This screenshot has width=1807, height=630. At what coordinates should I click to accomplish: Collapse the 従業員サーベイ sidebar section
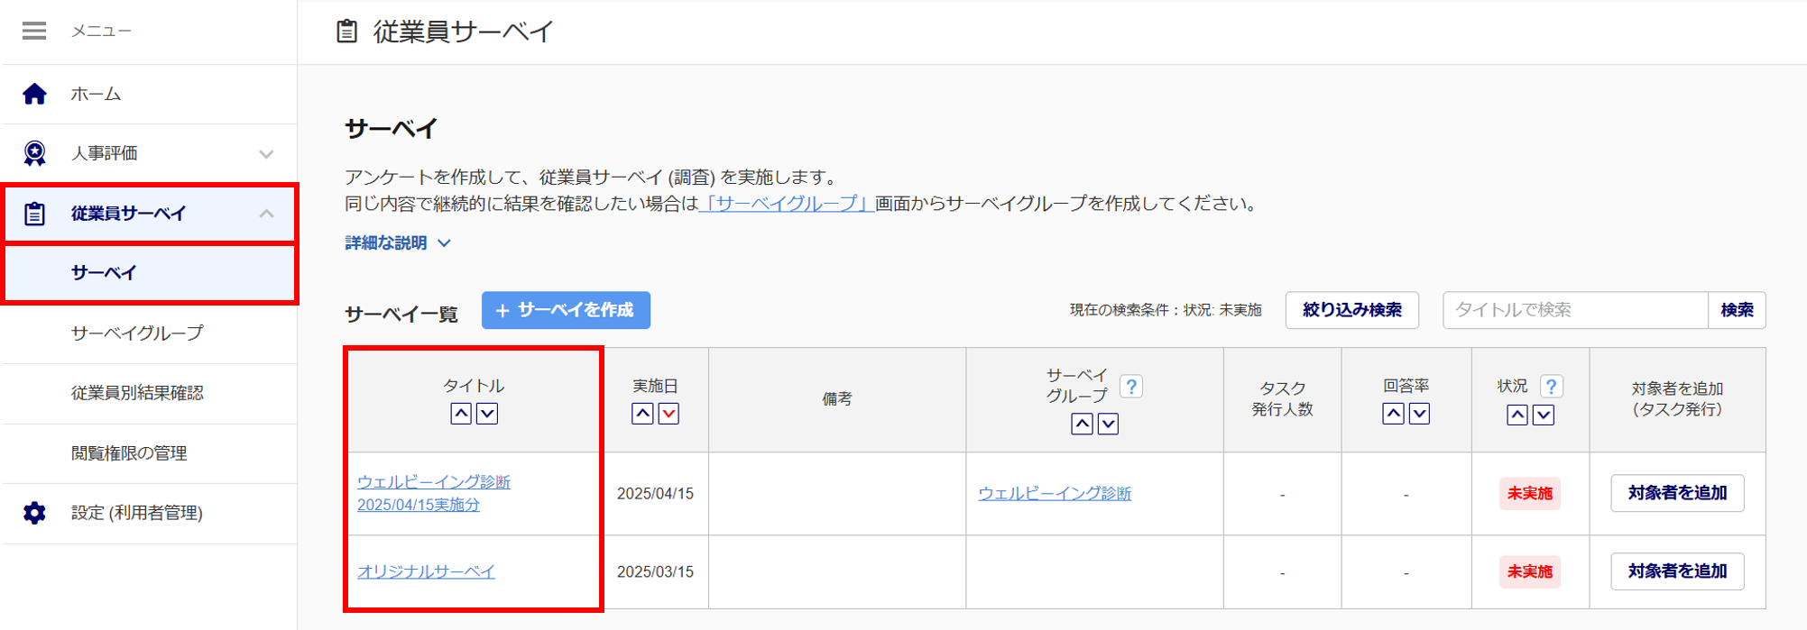[266, 214]
